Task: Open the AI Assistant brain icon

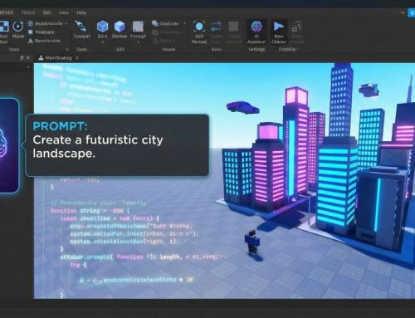Action: tap(256, 27)
